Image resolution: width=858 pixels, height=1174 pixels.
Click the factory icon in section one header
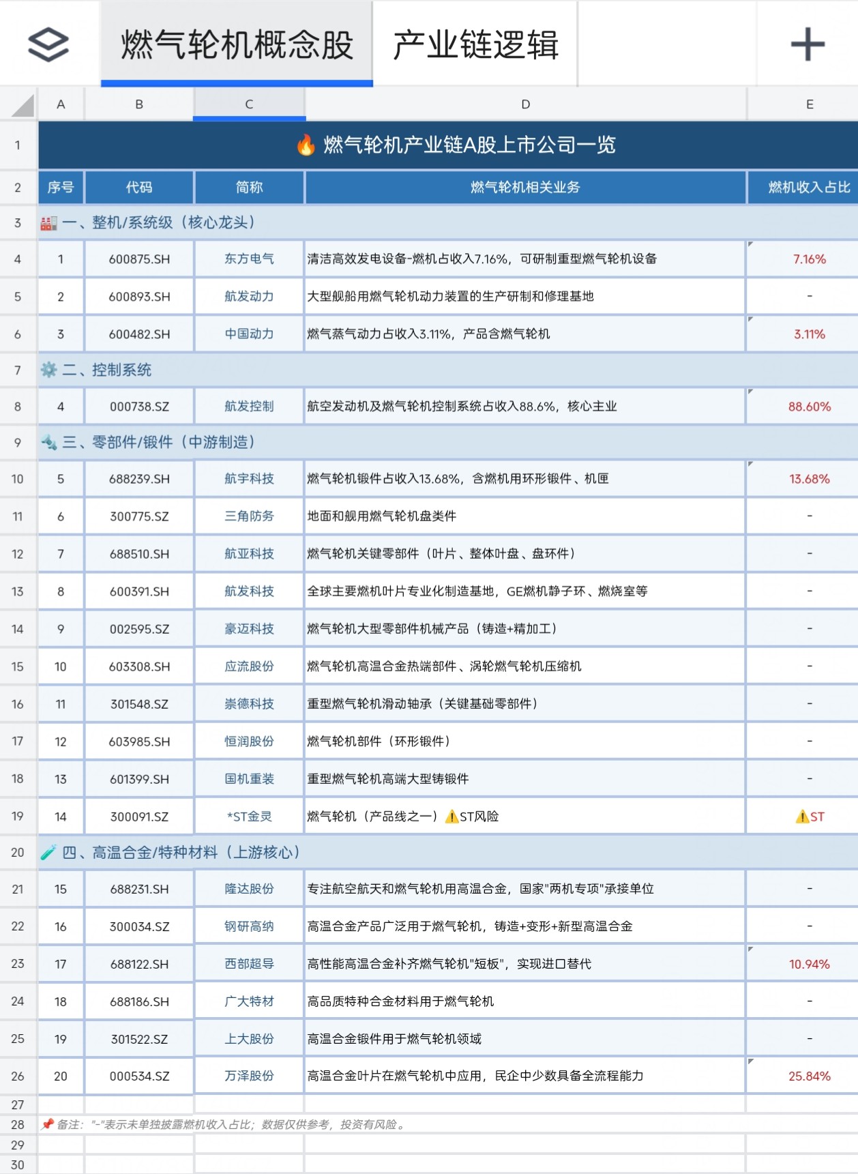48,223
